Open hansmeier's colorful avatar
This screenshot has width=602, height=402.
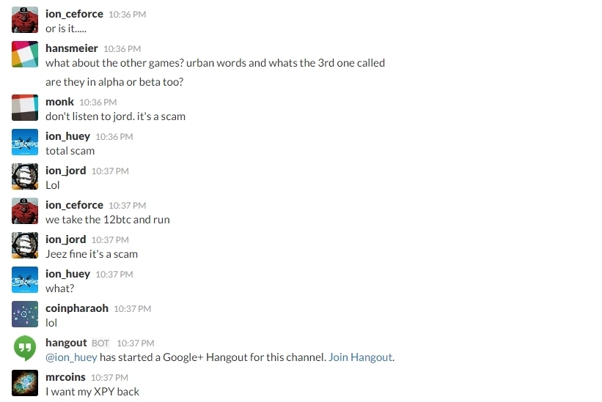coord(25,54)
